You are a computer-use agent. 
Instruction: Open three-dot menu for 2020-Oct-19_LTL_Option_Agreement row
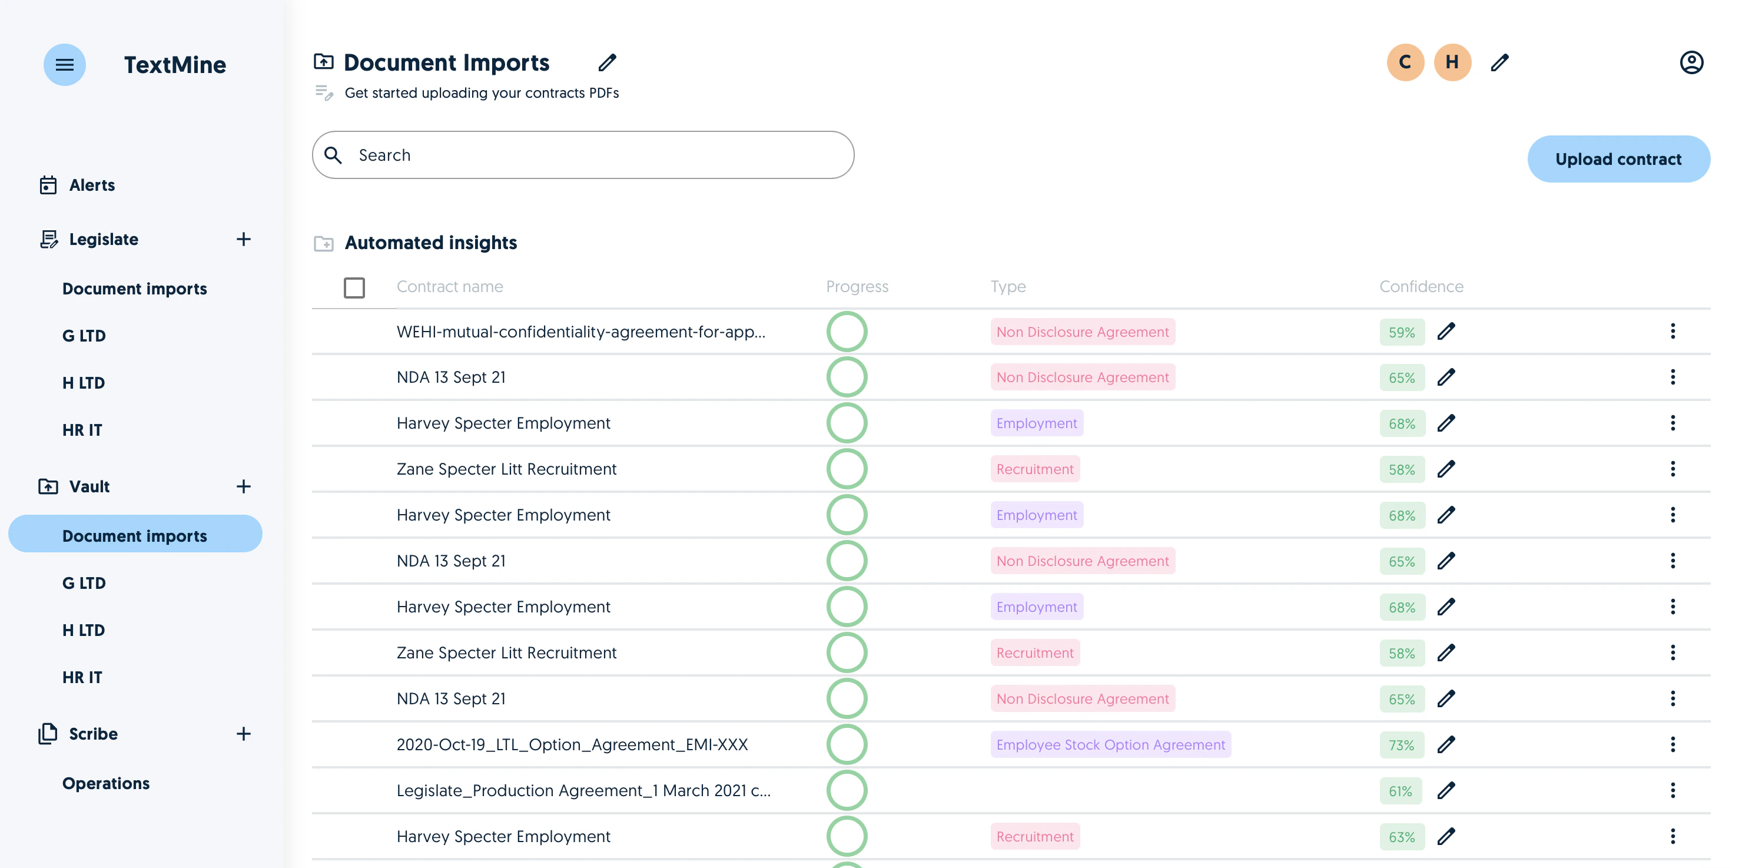(1673, 744)
